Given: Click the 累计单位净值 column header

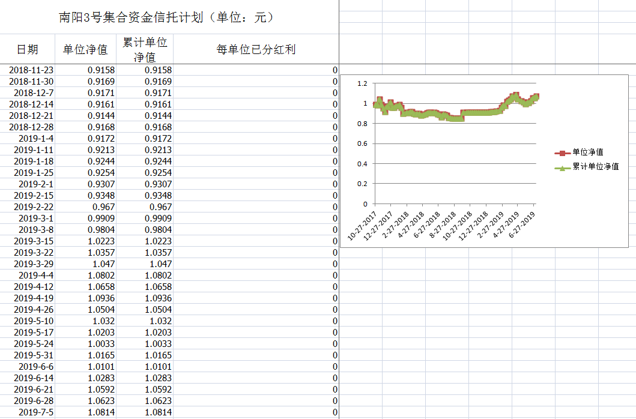Looking at the screenshot, I should pyautogui.click(x=145, y=49).
